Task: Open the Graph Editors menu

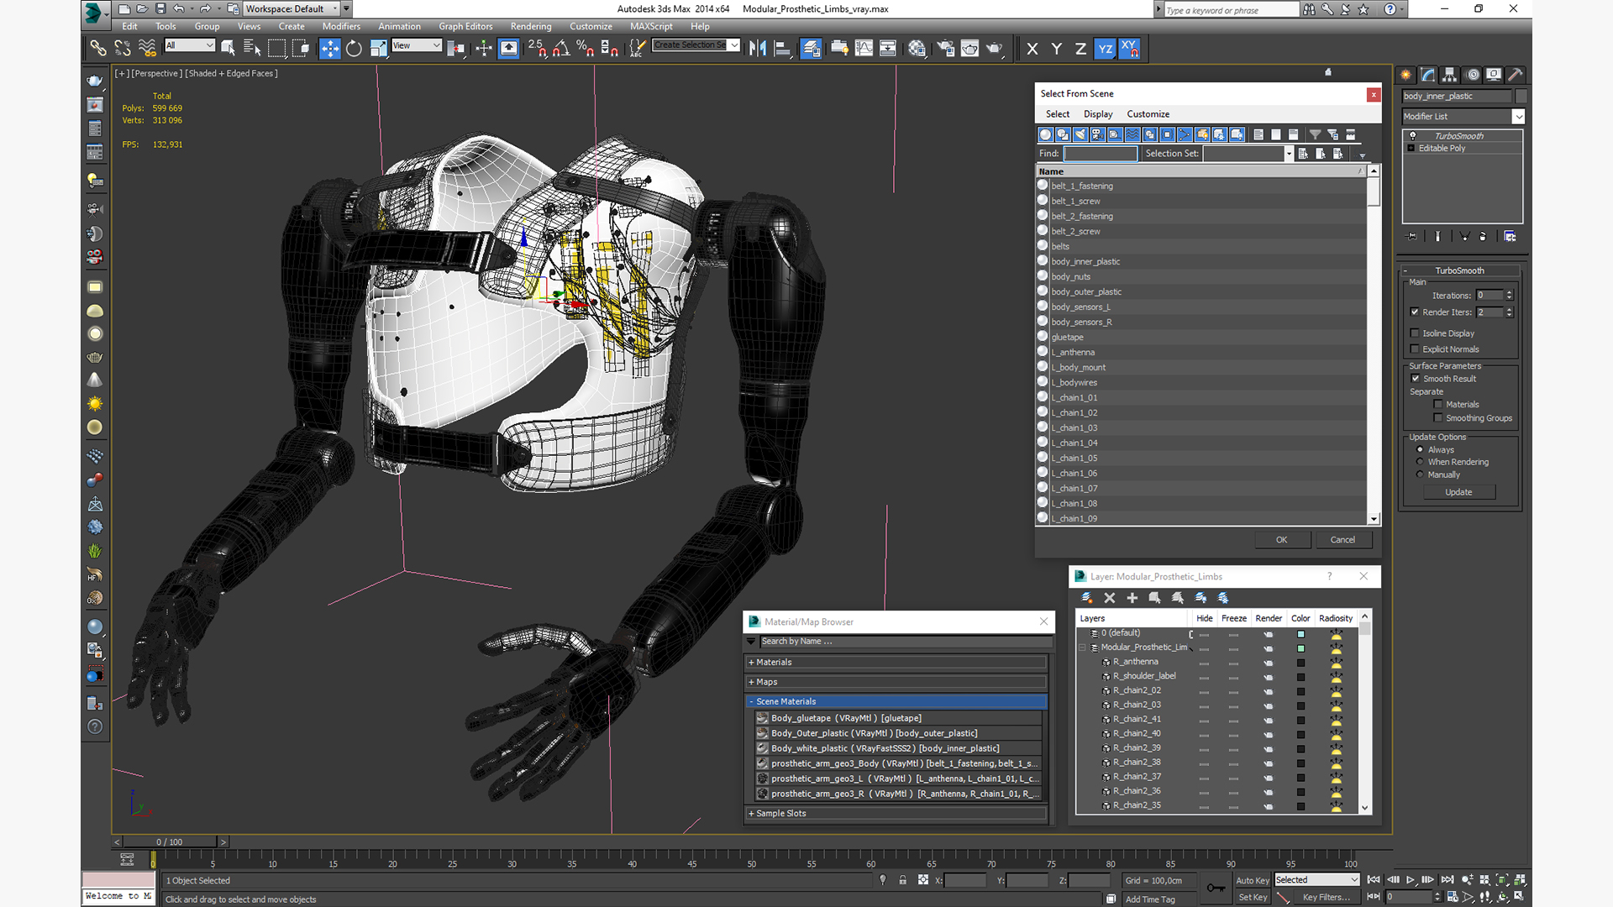Action: click(465, 26)
